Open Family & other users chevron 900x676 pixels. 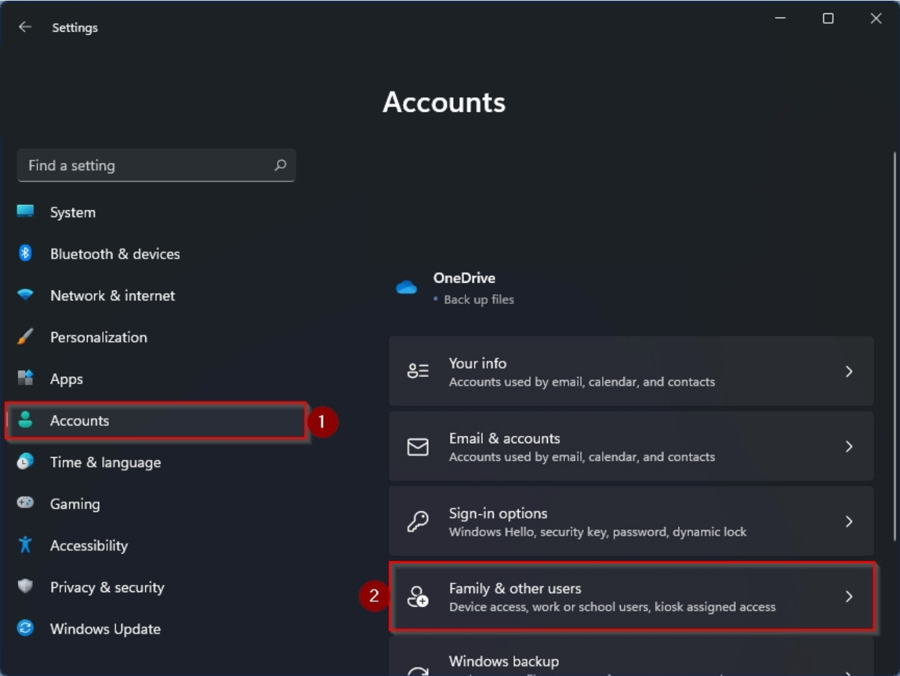click(x=849, y=596)
